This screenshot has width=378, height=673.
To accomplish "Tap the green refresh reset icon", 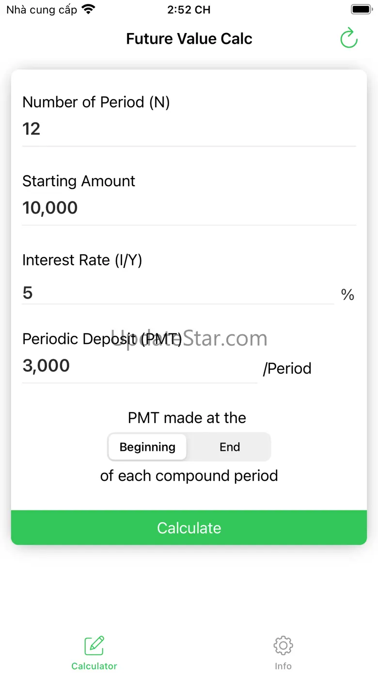I will point(348,38).
